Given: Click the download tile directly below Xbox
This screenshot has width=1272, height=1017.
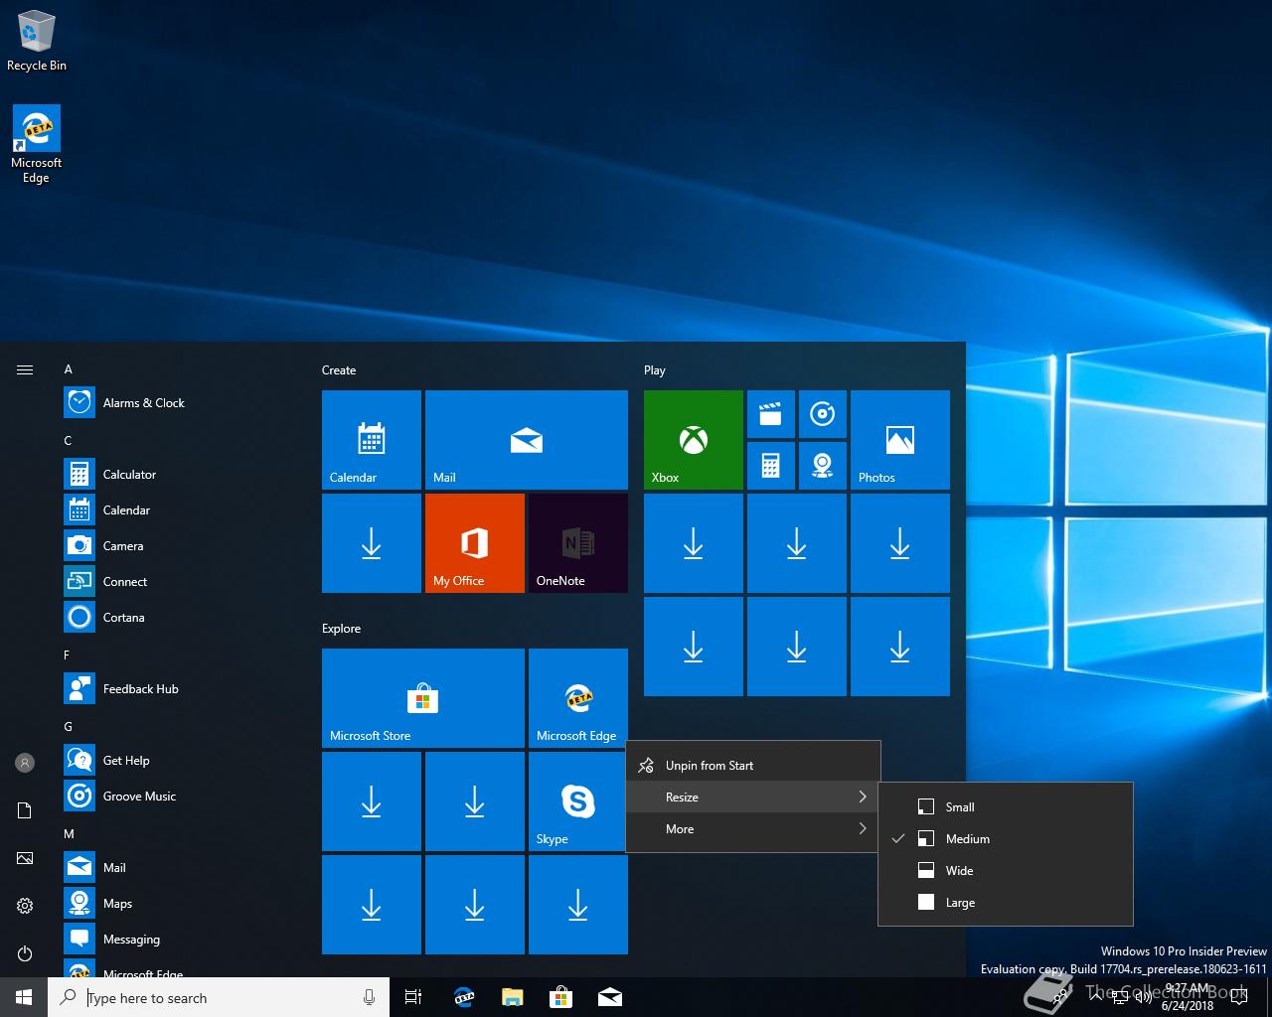Looking at the screenshot, I should 694,543.
